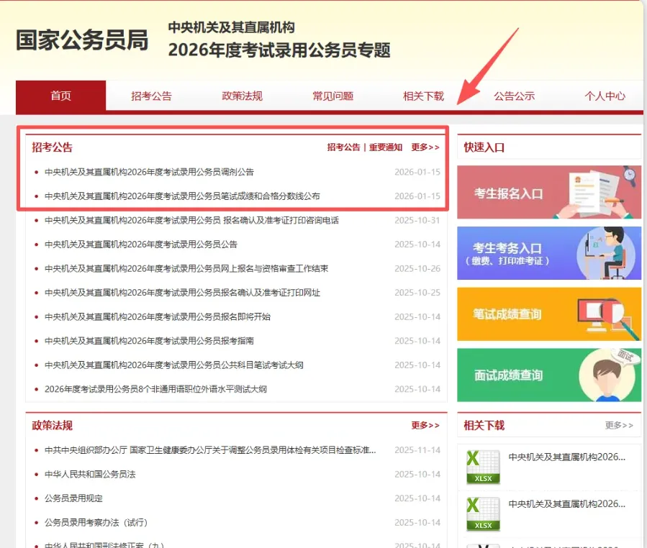
Task: Open the 招考公告 navigation tab
Action: pyautogui.click(x=151, y=96)
